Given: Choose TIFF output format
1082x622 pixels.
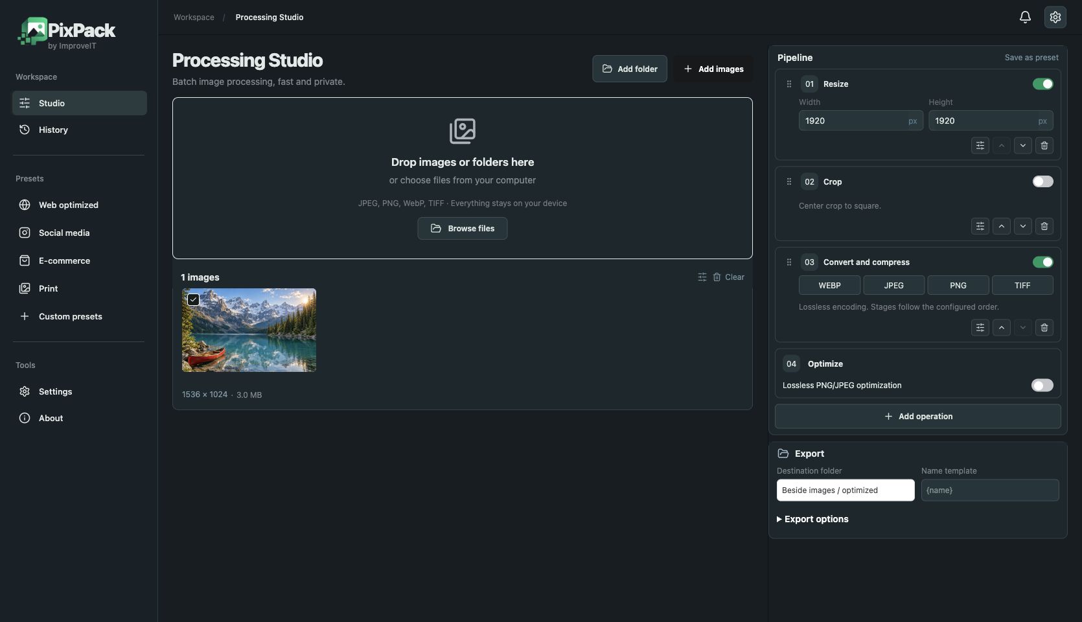Looking at the screenshot, I should tap(1022, 286).
